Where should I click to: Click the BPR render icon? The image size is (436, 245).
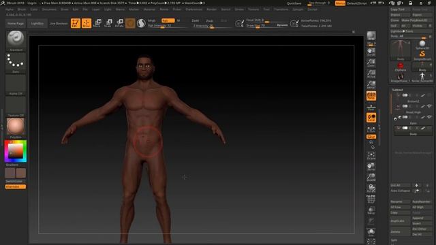click(371, 36)
